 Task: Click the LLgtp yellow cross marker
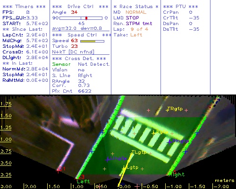(x=124, y=169)
